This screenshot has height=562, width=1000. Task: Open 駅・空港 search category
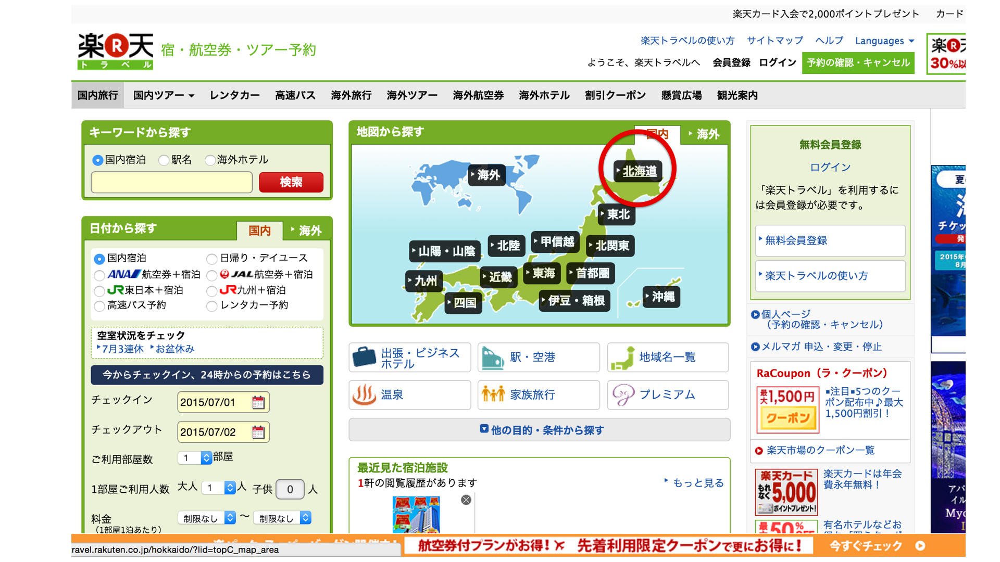pos(539,357)
